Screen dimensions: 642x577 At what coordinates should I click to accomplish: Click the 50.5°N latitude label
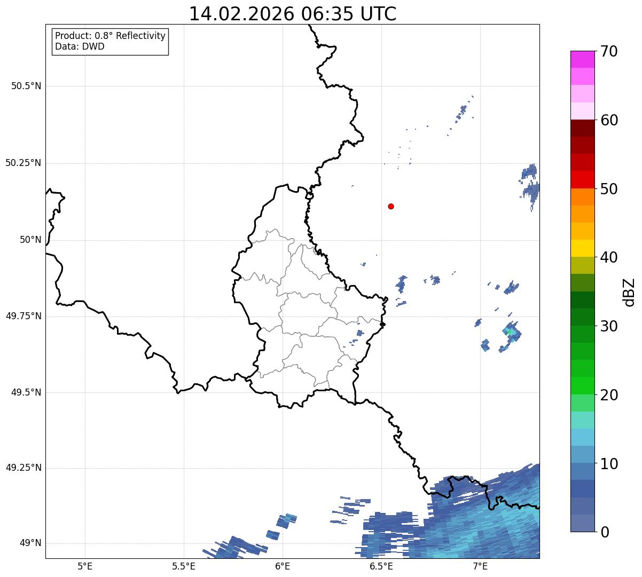pos(26,86)
